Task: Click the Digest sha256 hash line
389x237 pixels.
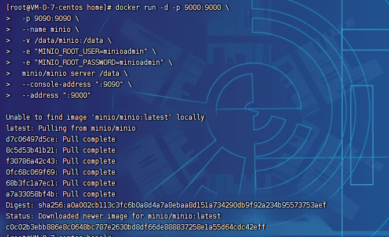Action: [166, 205]
